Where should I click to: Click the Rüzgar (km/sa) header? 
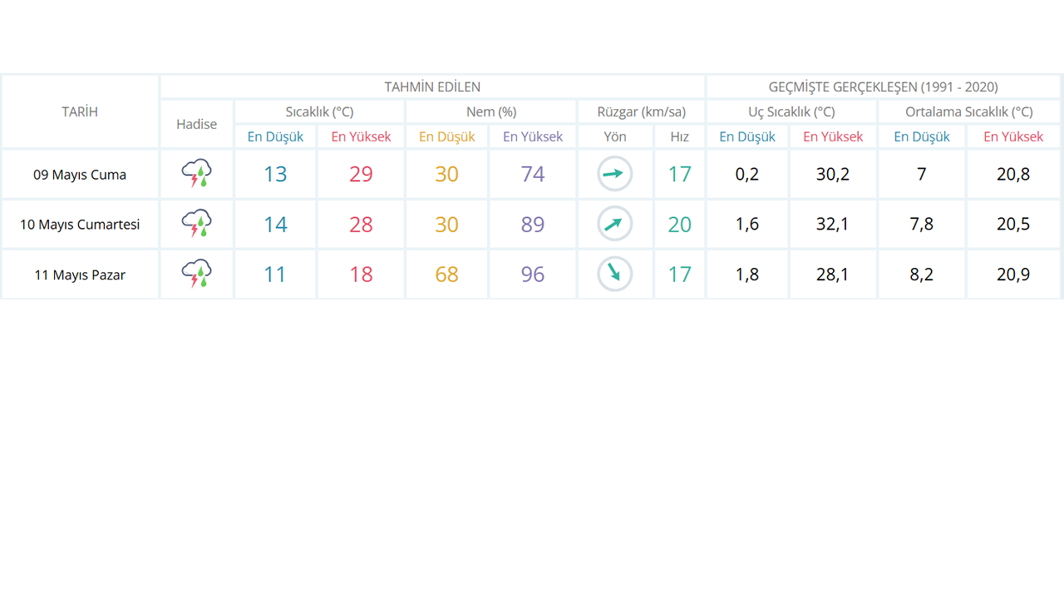(x=641, y=111)
